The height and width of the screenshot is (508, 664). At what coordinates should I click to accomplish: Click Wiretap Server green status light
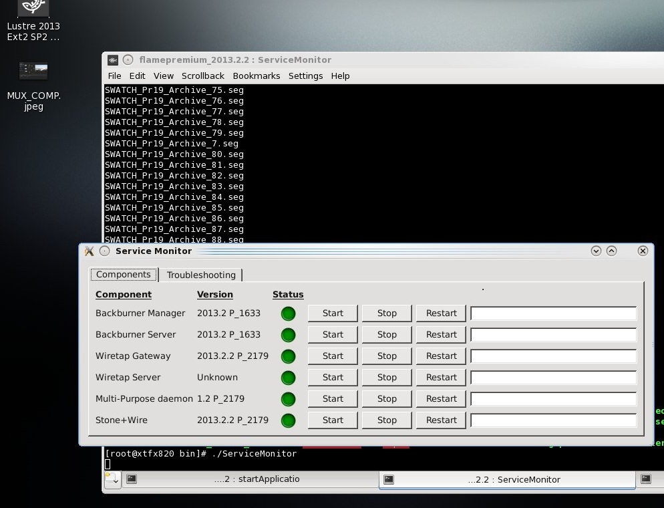pyautogui.click(x=289, y=378)
